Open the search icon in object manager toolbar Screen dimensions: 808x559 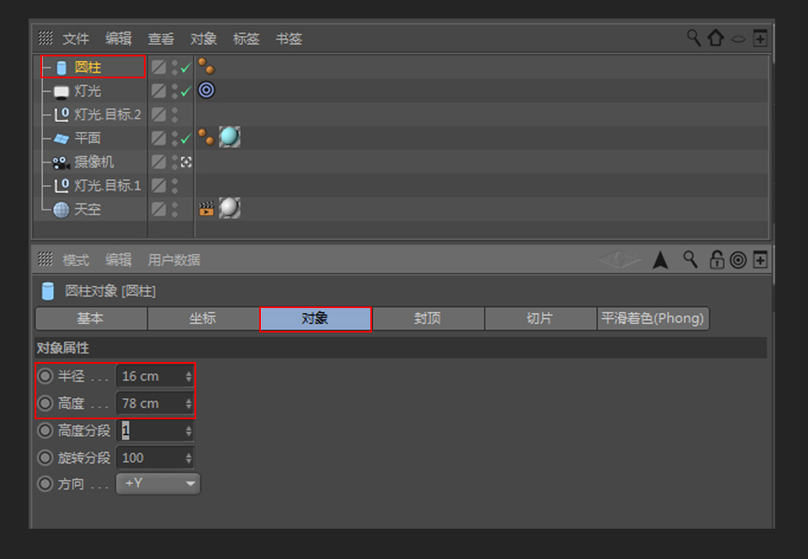click(x=694, y=37)
